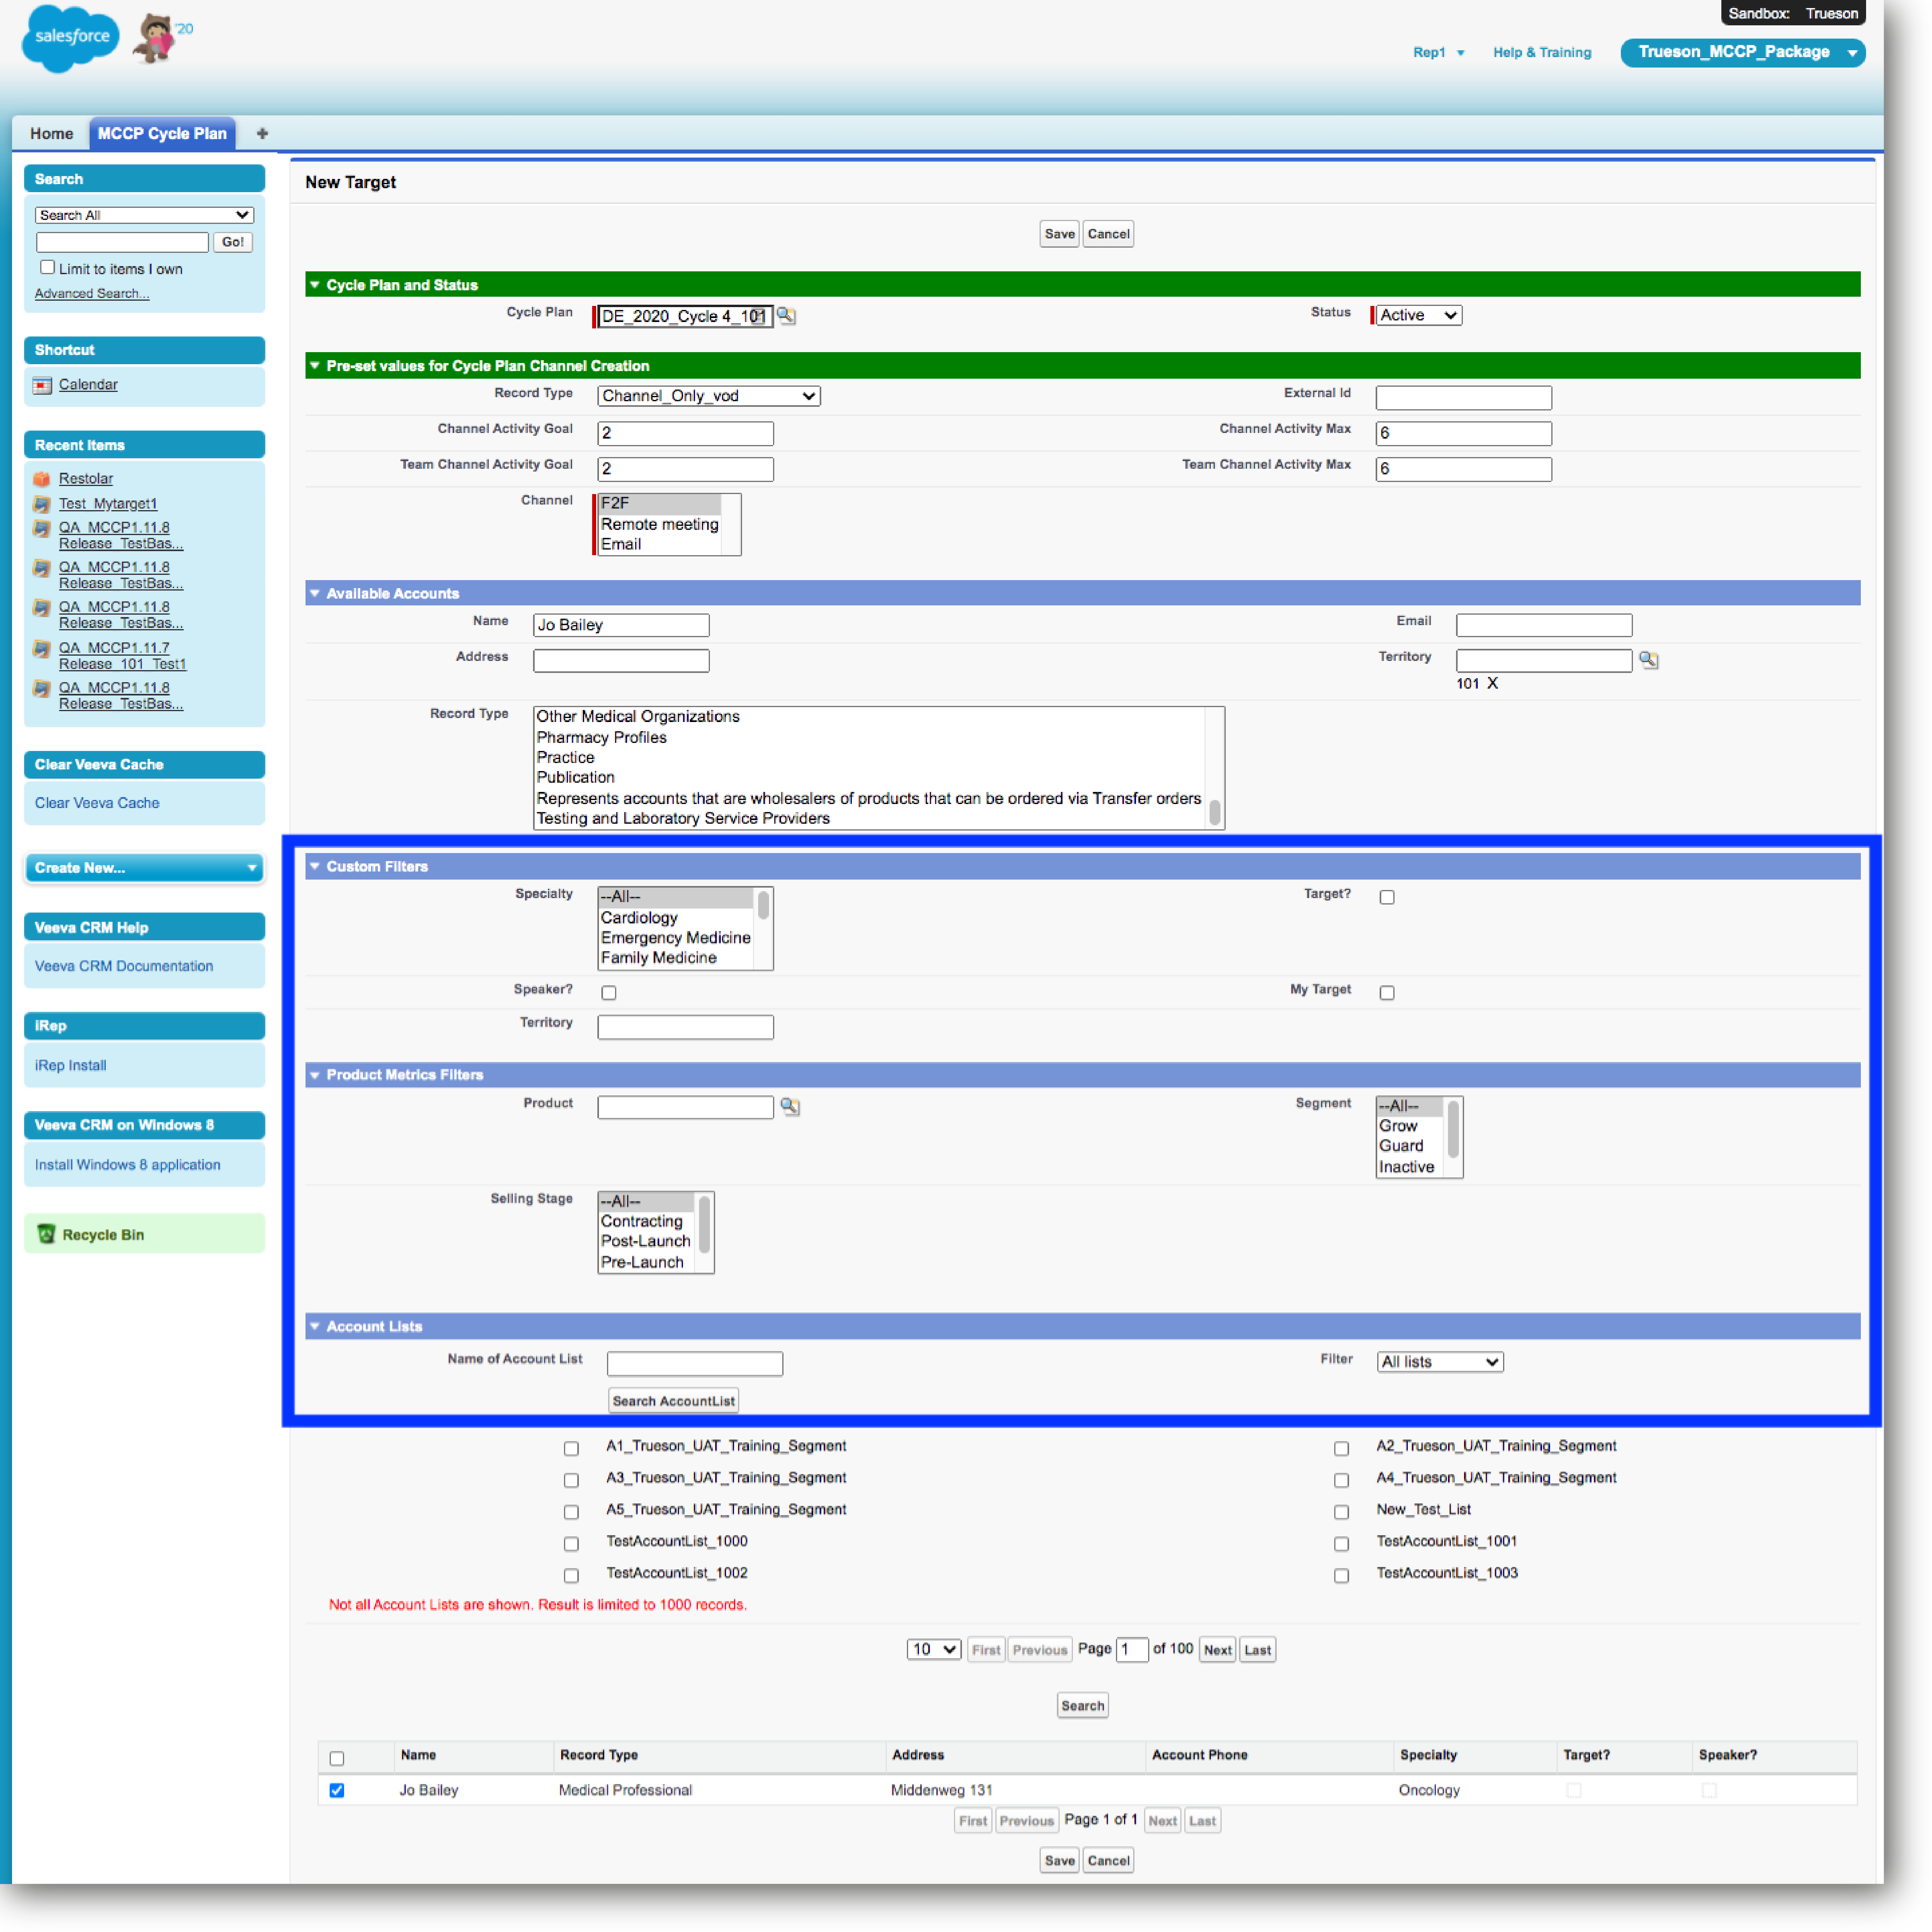Click the Name of Account List field
This screenshot has width=1932, height=1932.
click(x=695, y=1363)
